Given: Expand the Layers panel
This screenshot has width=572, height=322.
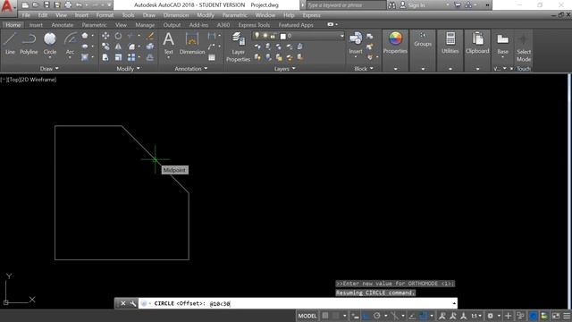Looking at the screenshot, I should (x=285, y=69).
